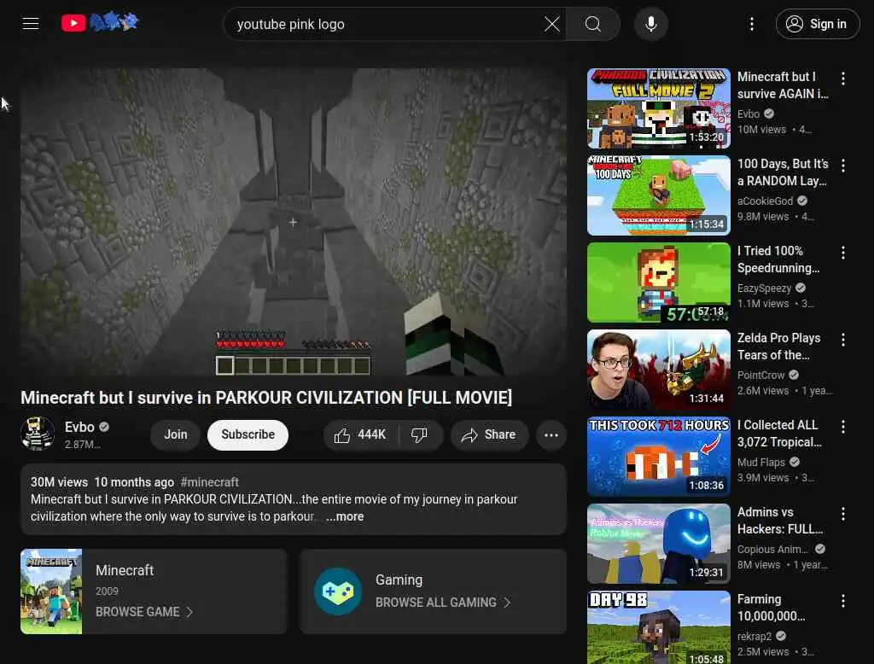This screenshot has height=664, width=874.
Task: Click the YouTube doodle beside the logo
Action: (114, 21)
